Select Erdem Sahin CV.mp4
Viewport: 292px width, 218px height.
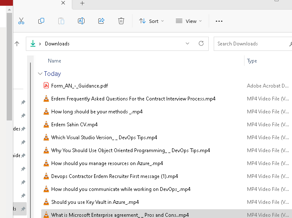click(74, 125)
